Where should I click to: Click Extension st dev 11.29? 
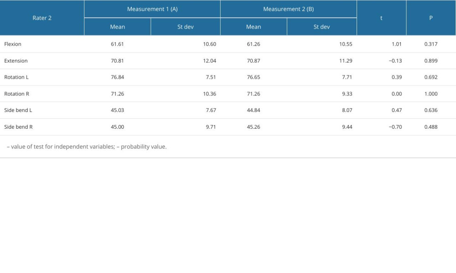tap(346, 61)
